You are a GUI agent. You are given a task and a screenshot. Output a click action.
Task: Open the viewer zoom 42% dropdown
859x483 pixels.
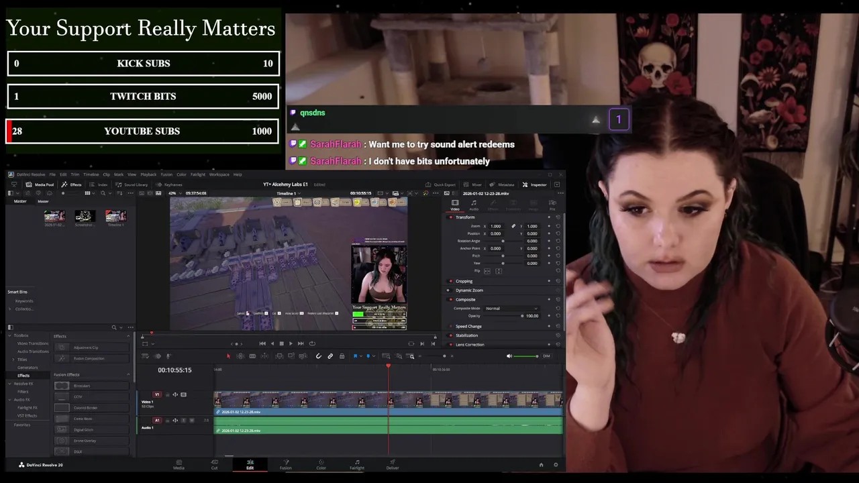[x=174, y=193]
